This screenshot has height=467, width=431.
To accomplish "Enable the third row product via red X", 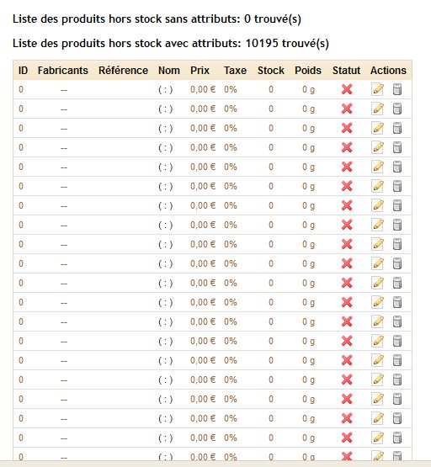I will pyautogui.click(x=347, y=128).
